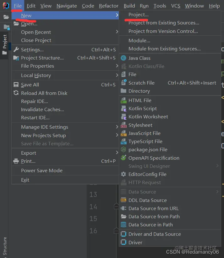The image size is (224, 258).
Task: Click the File document icon in New submenu
Action: click(123, 75)
